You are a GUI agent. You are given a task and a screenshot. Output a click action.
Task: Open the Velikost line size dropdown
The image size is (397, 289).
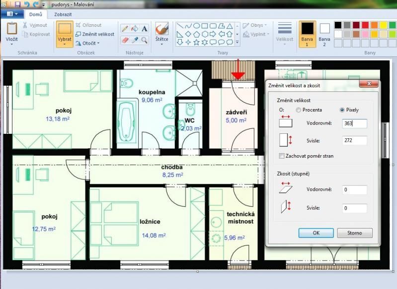pos(285,44)
